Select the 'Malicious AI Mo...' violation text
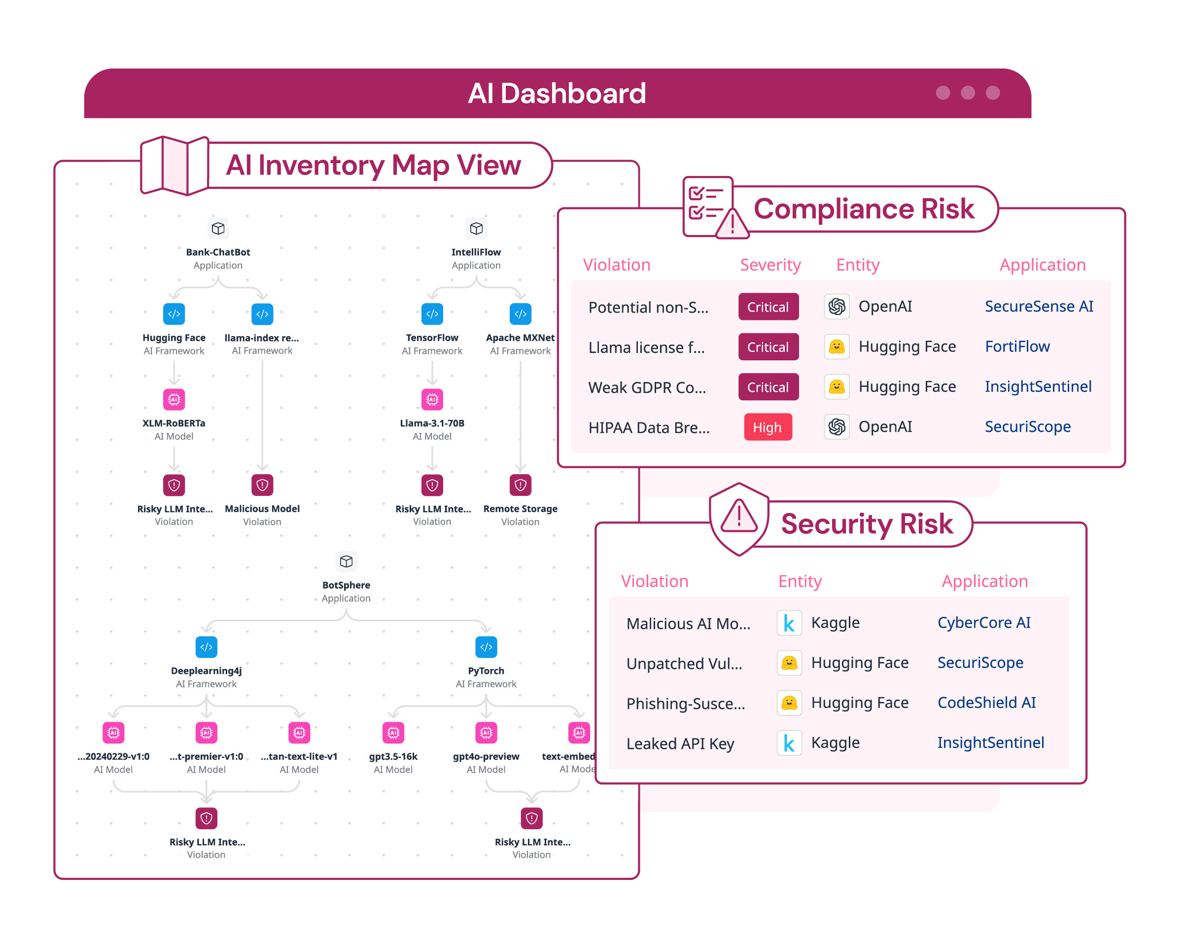The image size is (1187, 943). (x=688, y=624)
